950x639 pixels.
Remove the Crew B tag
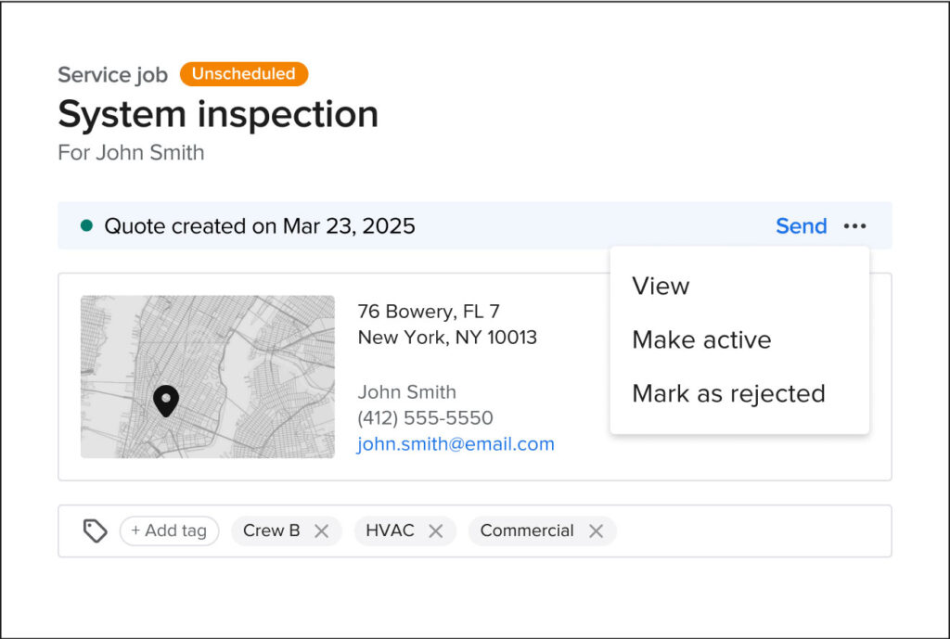tap(322, 530)
